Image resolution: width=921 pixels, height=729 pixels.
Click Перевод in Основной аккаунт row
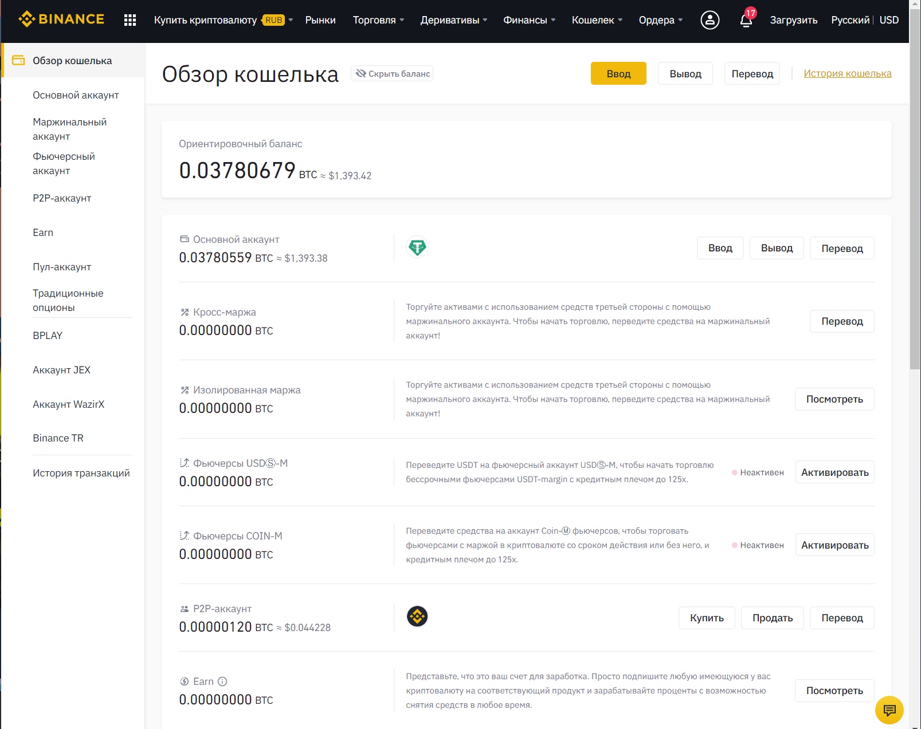click(x=842, y=248)
